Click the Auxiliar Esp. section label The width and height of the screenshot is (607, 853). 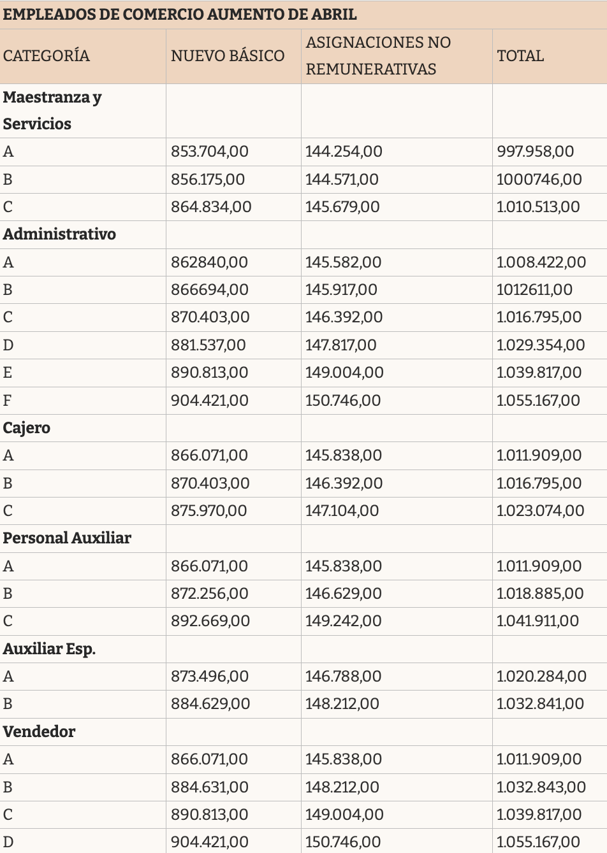pos(49,649)
